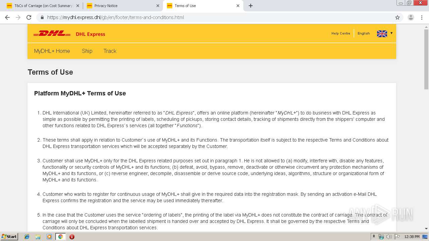429x241 pixels.
Task: Reload the current page
Action: click(29, 17)
